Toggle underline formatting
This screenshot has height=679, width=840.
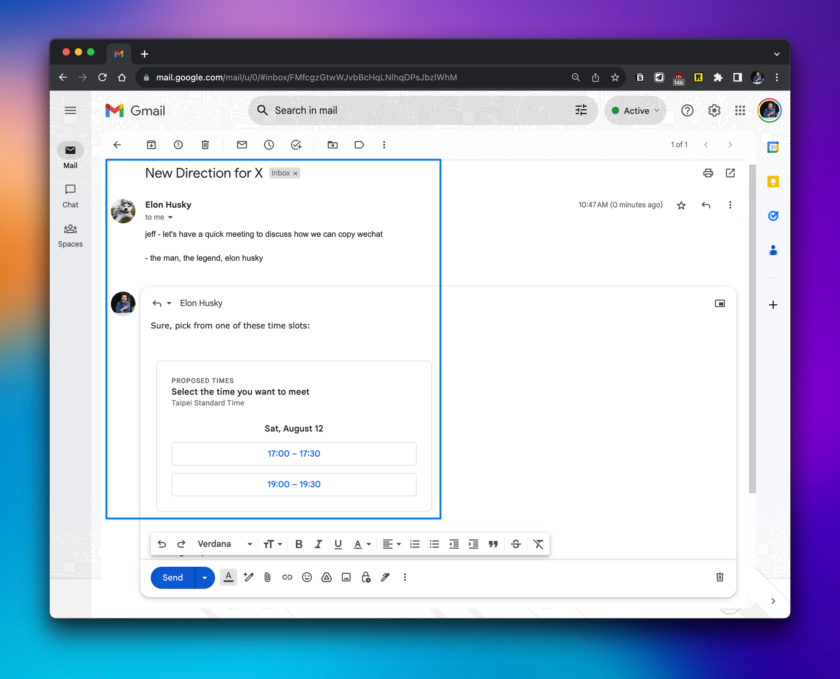click(x=338, y=544)
